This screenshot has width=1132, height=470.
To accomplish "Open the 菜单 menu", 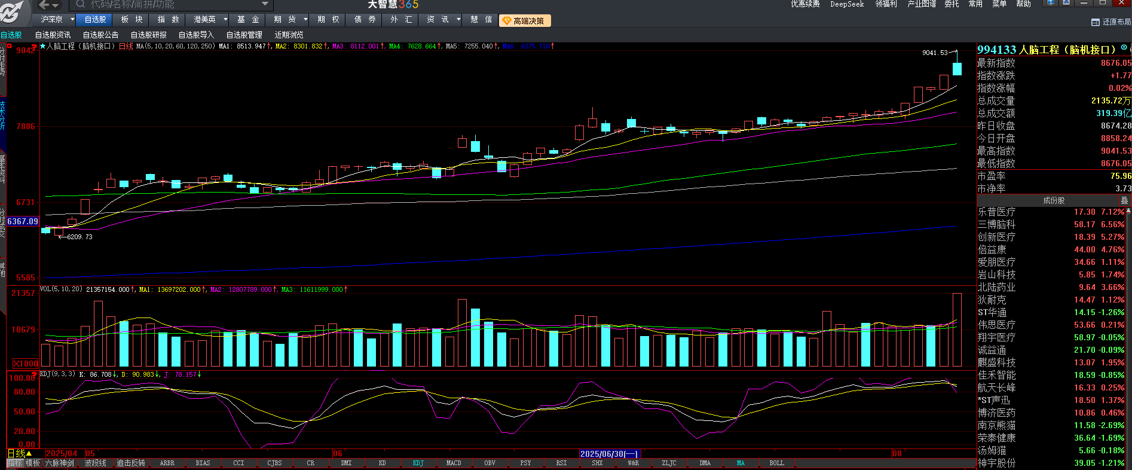I will 999,4.
